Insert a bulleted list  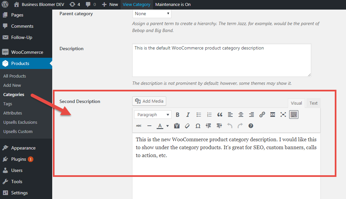coord(199,115)
